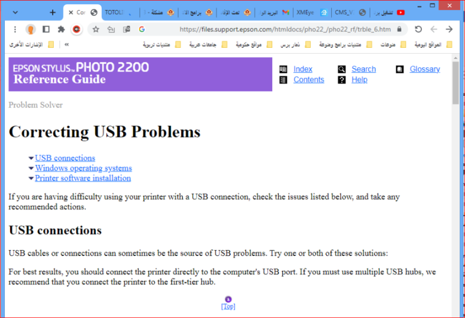The width and height of the screenshot is (465, 318).
Task: Open the منوعات bookmark folder
Action: tap(393, 45)
